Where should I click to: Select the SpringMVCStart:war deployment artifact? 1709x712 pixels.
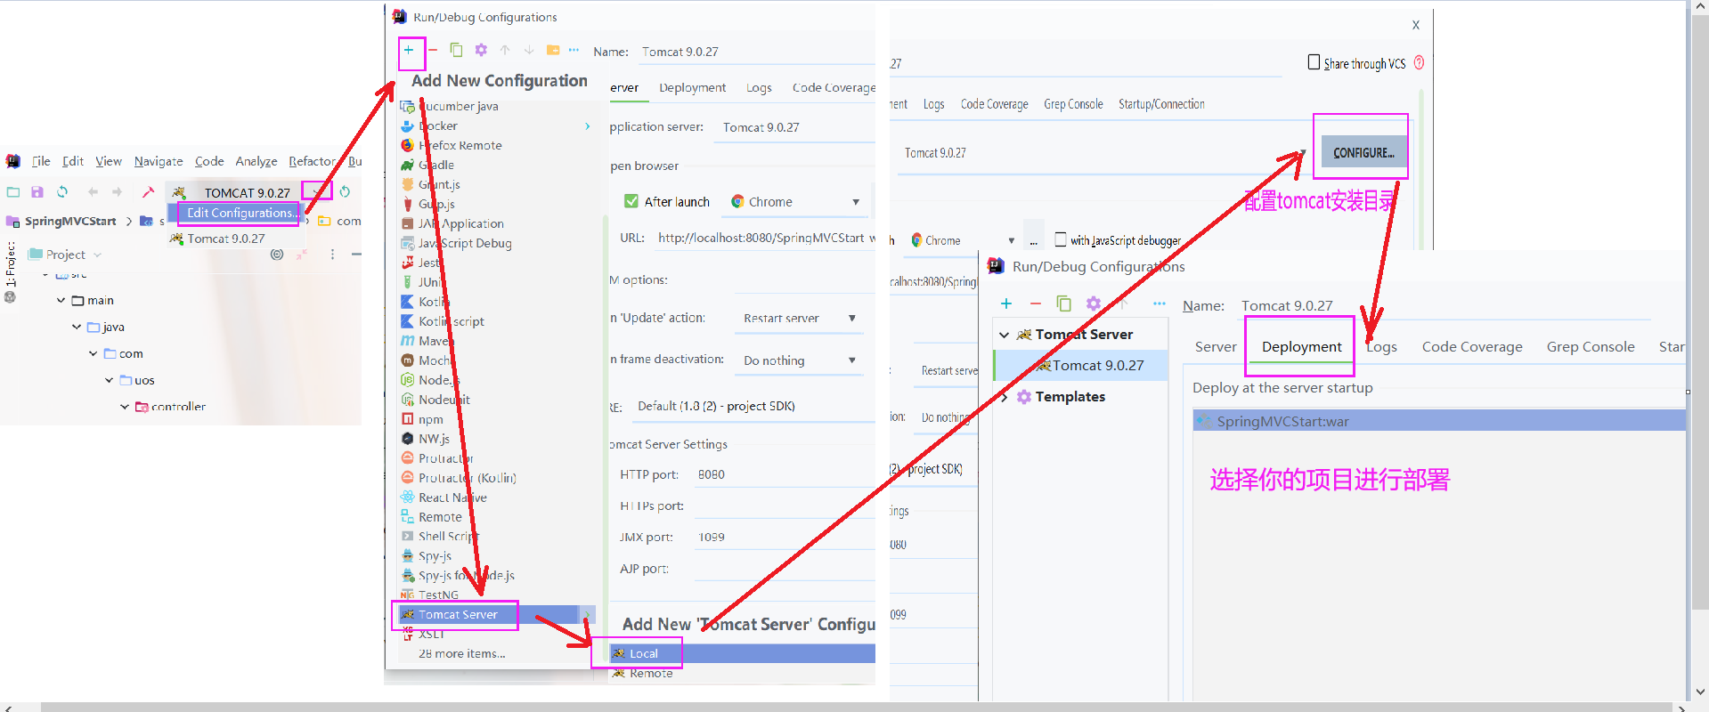pos(1438,421)
